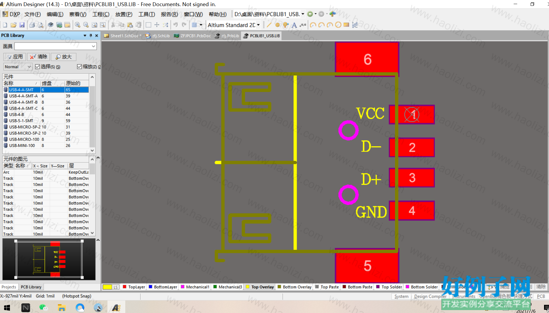
Task: Toggle the 选择(S) checkbox
Action: tap(37, 67)
